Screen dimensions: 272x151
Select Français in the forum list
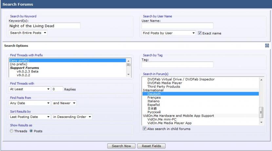point(154,98)
